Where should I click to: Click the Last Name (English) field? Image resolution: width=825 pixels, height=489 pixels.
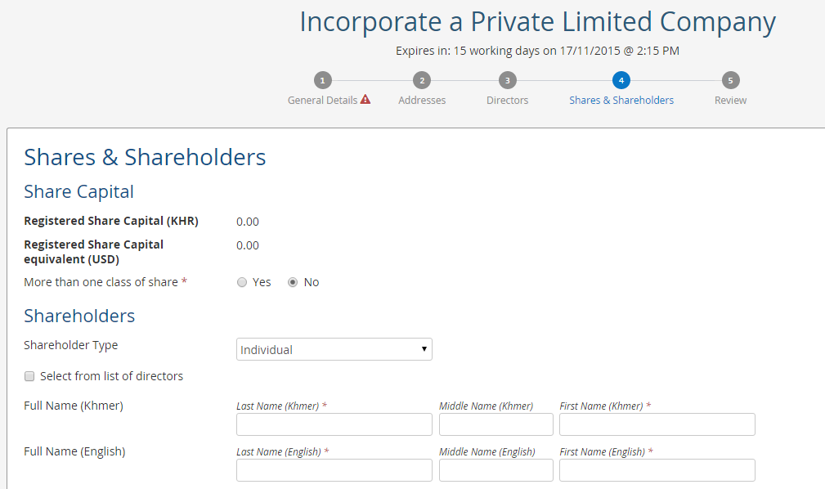coord(334,470)
